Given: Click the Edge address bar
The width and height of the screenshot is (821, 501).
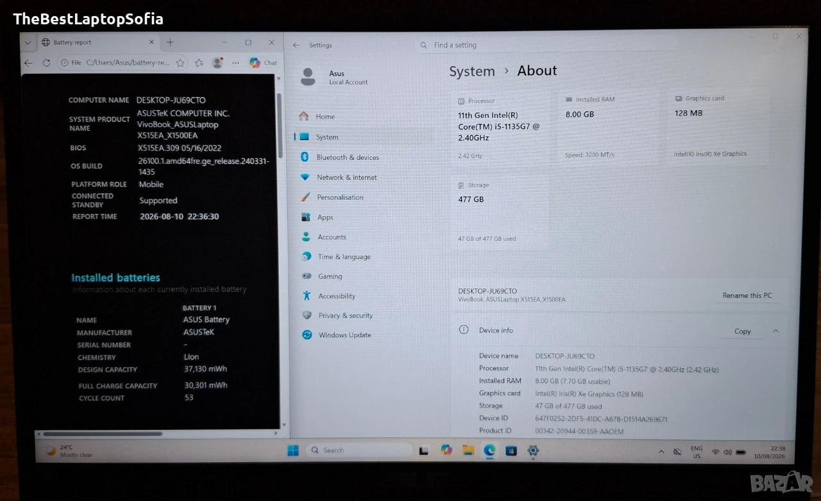Looking at the screenshot, I should [x=122, y=63].
